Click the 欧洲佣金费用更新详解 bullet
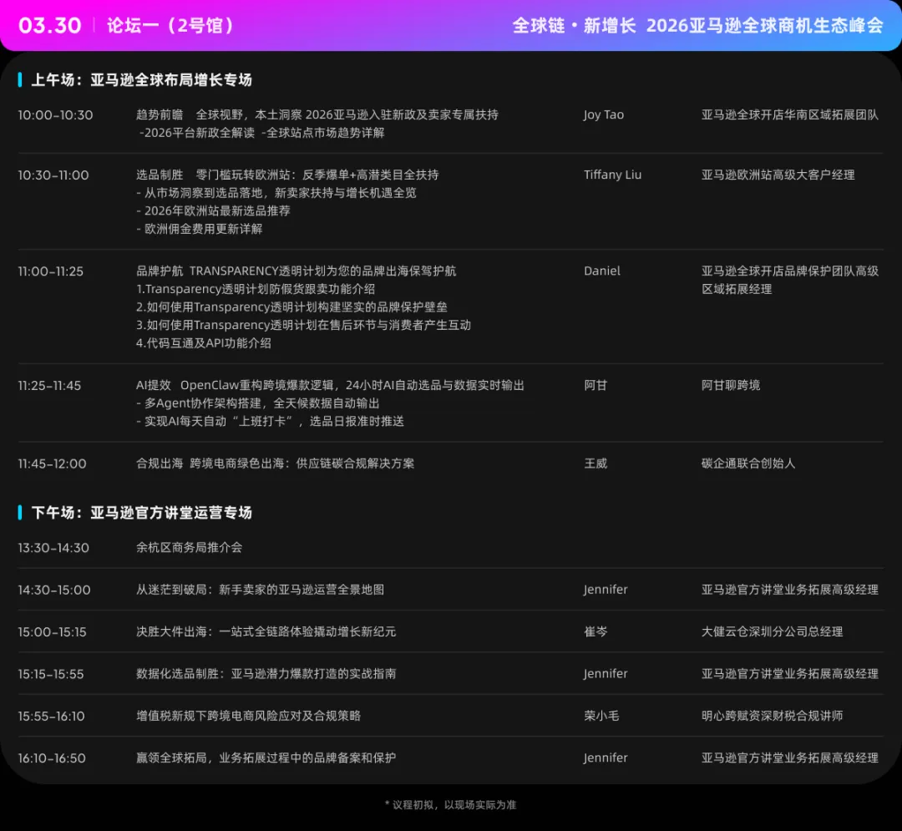Viewport: 902px width, 831px height. coord(200,229)
